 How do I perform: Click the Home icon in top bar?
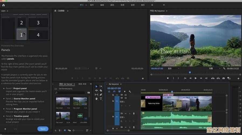3,5
